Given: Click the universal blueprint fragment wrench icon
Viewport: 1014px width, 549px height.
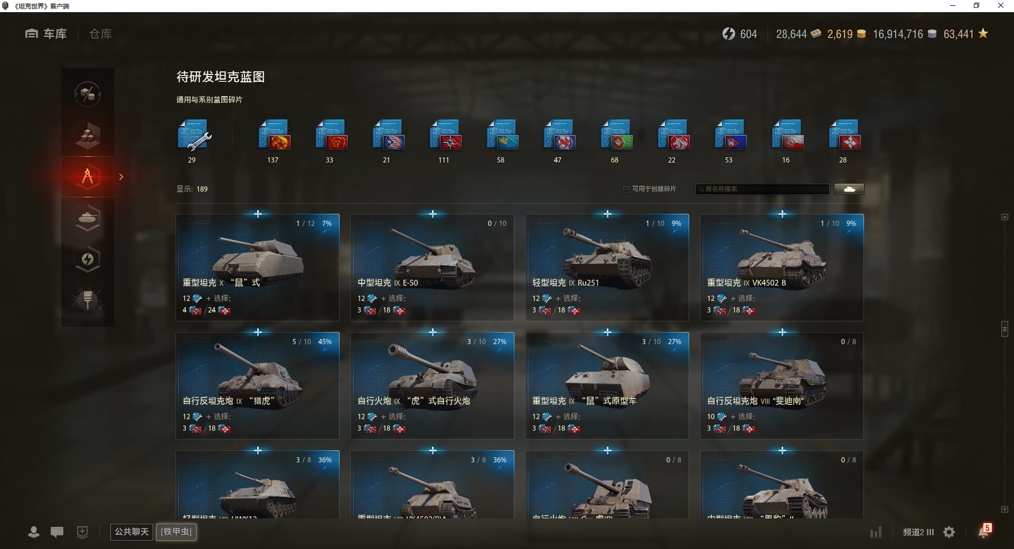Looking at the screenshot, I should point(194,136).
